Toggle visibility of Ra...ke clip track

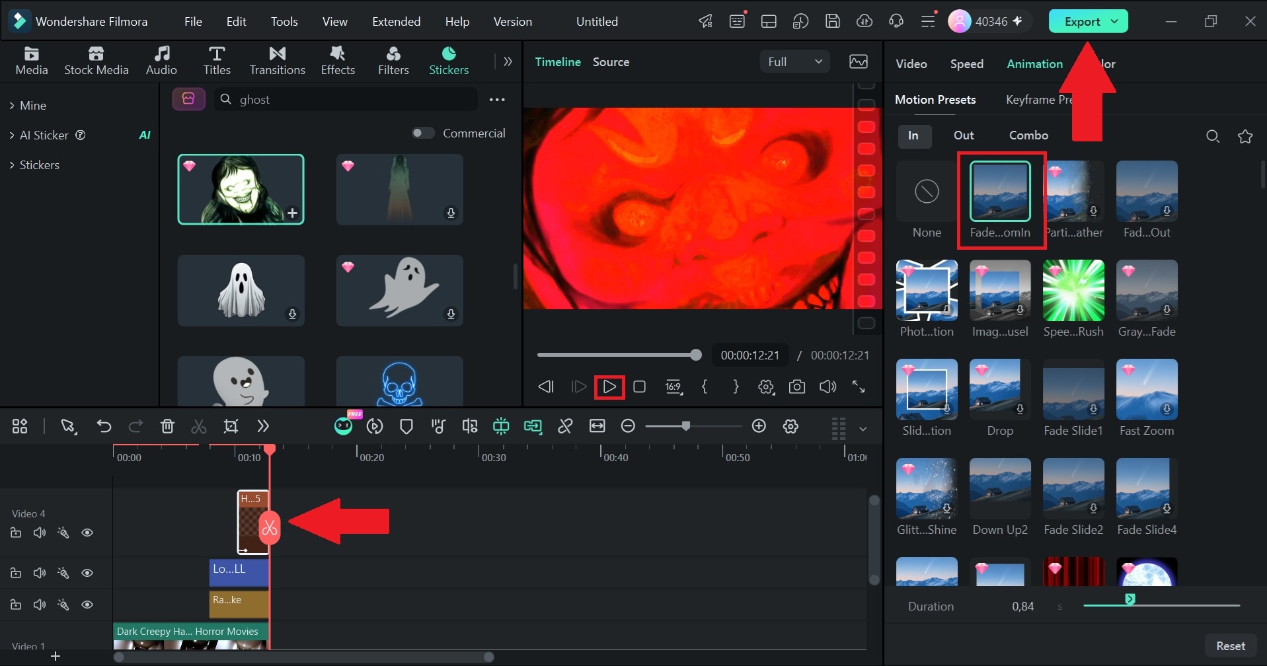tap(87, 605)
